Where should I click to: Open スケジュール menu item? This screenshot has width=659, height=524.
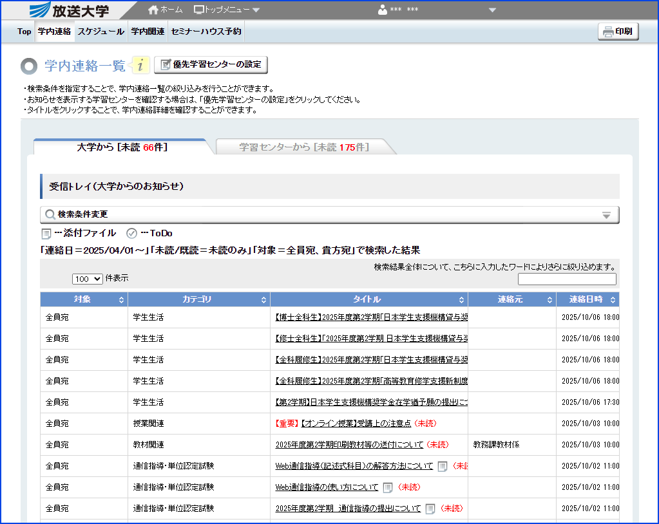pos(100,31)
